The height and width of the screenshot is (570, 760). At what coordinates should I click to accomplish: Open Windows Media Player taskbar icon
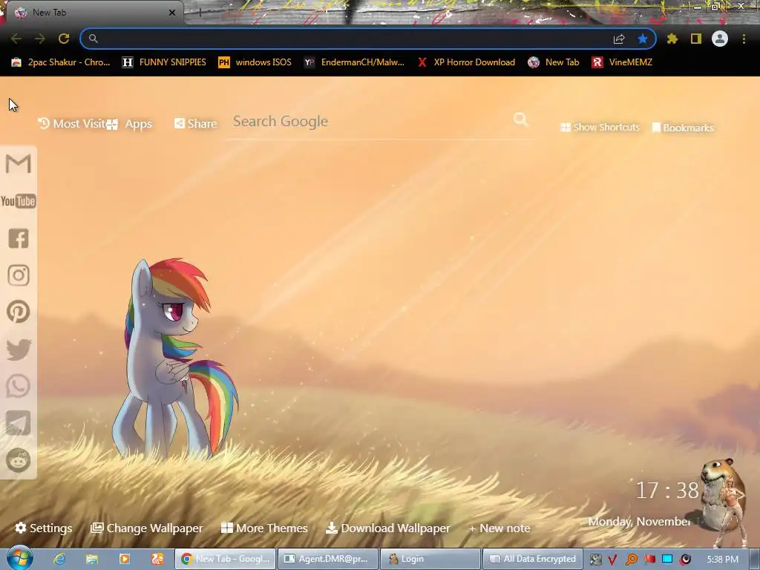coord(125,559)
